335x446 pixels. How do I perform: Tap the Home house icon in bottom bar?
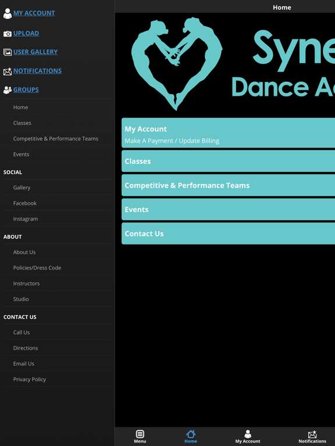coord(191,434)
